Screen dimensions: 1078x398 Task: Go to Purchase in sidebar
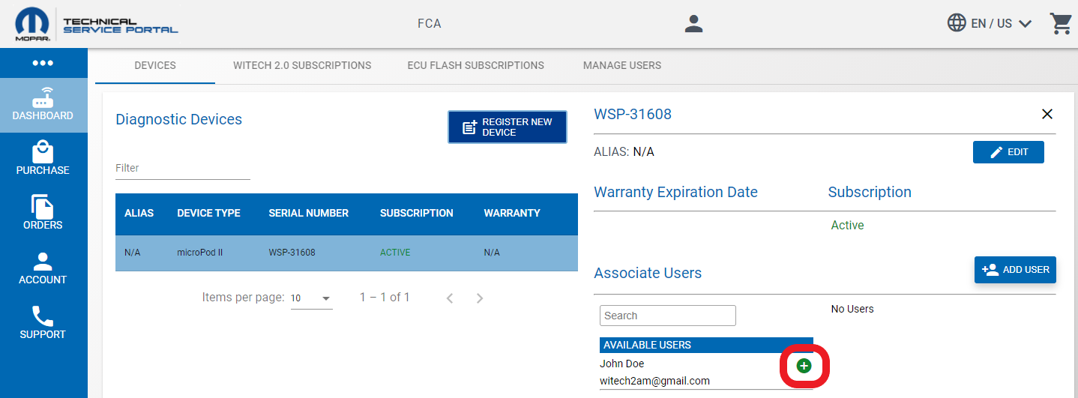tap(43, 160)
